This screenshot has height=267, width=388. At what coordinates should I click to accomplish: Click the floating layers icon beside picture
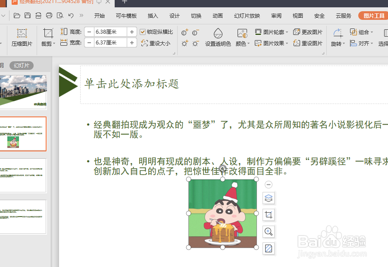click(x=269, y=198)
